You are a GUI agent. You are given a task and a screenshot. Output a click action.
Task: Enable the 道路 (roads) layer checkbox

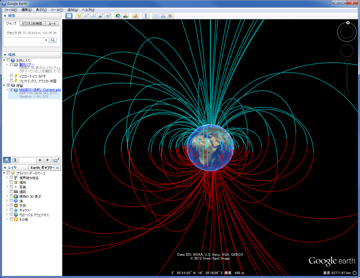pyautogui.click(x=12, y=192)
